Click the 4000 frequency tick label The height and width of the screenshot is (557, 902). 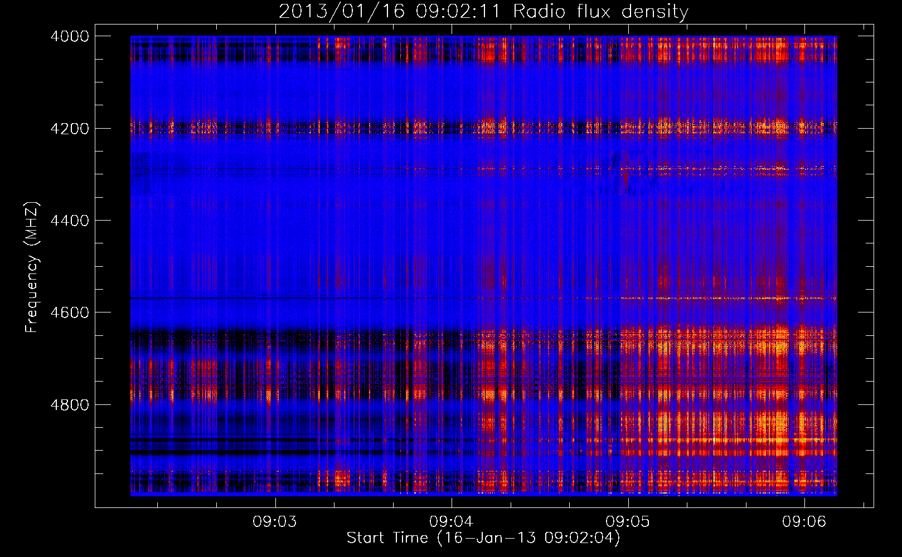coord(70,36)
